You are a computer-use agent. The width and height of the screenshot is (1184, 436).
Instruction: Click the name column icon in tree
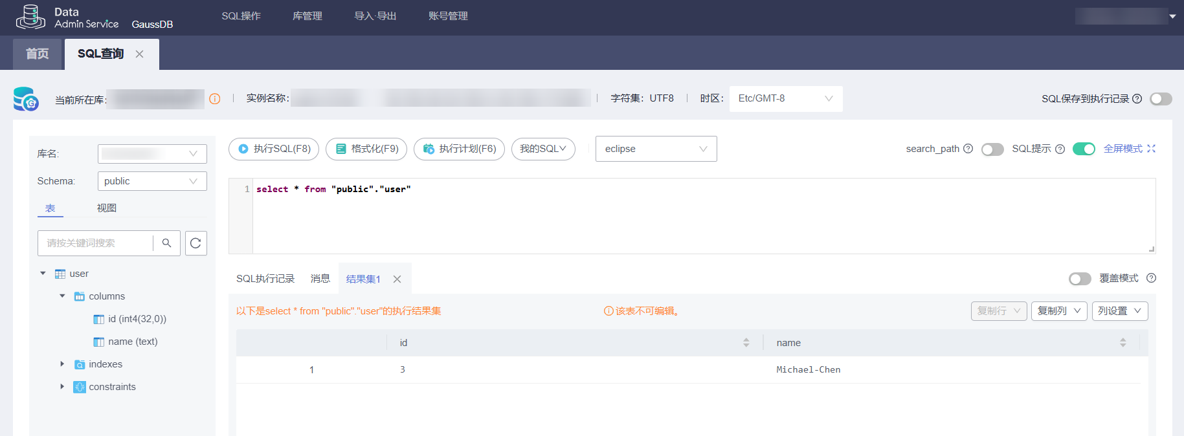99,342
